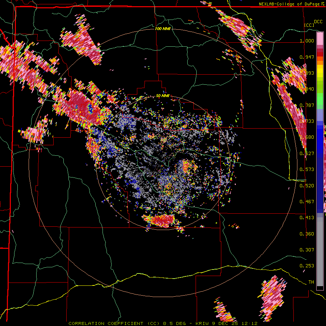
Task: Click the 100 NMI range ring label
Action: coord(163,29)
